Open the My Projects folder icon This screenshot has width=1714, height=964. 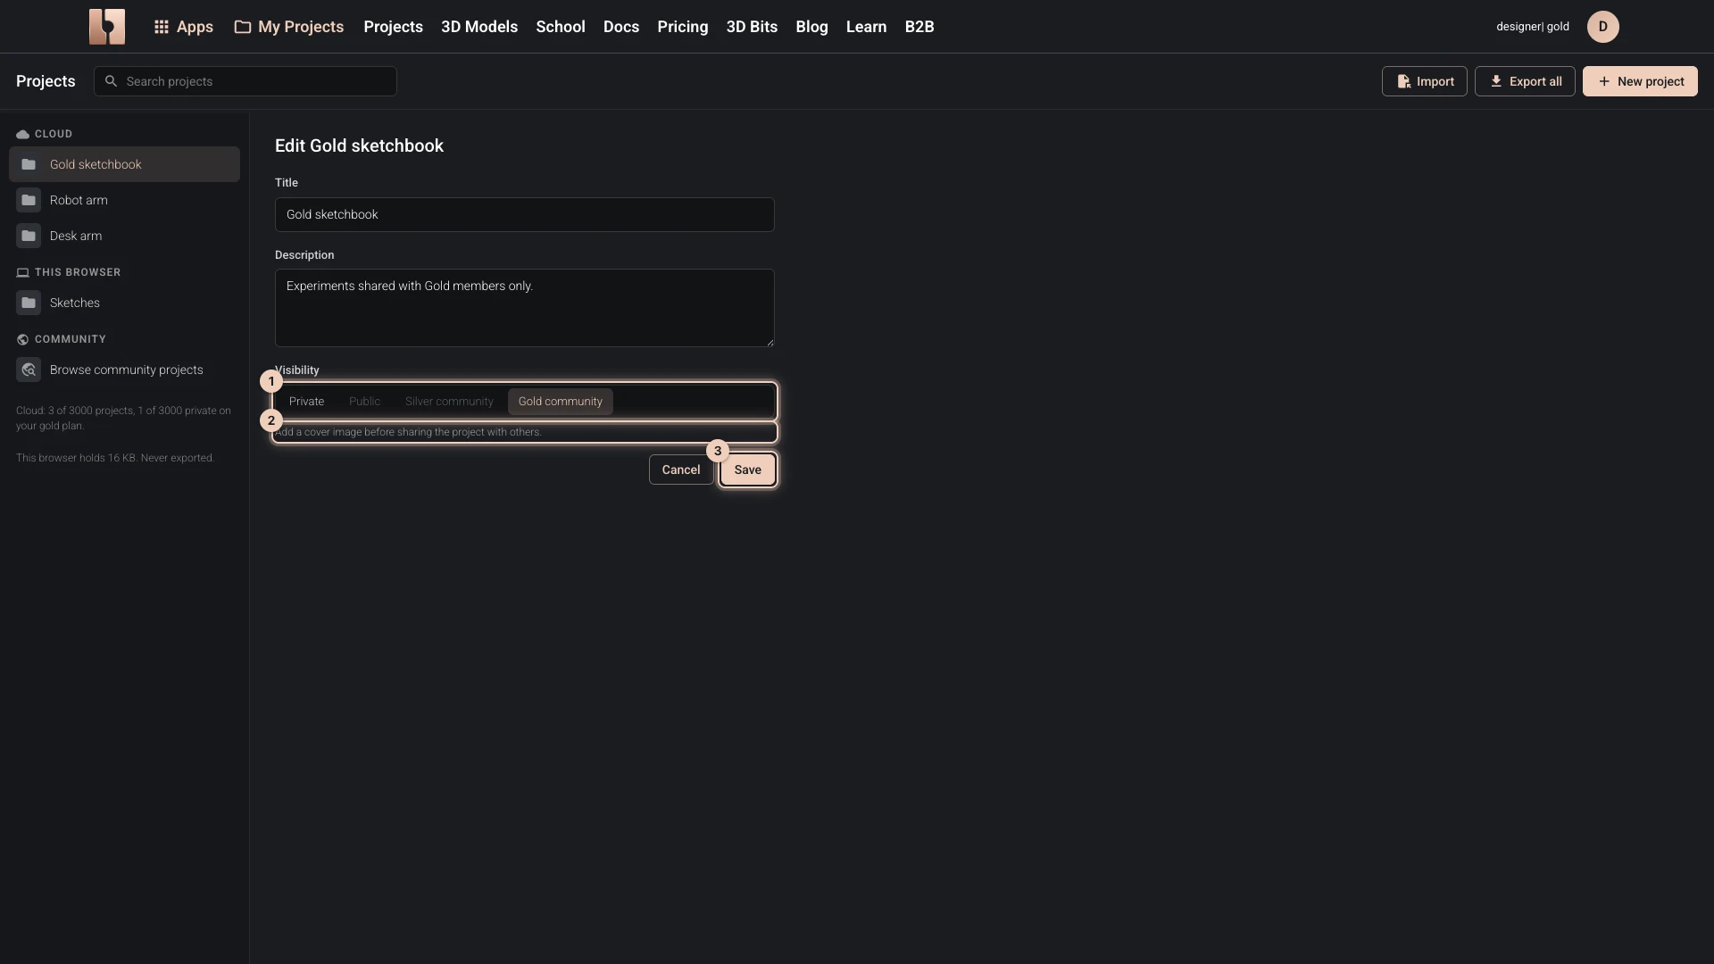coord(243,27)
